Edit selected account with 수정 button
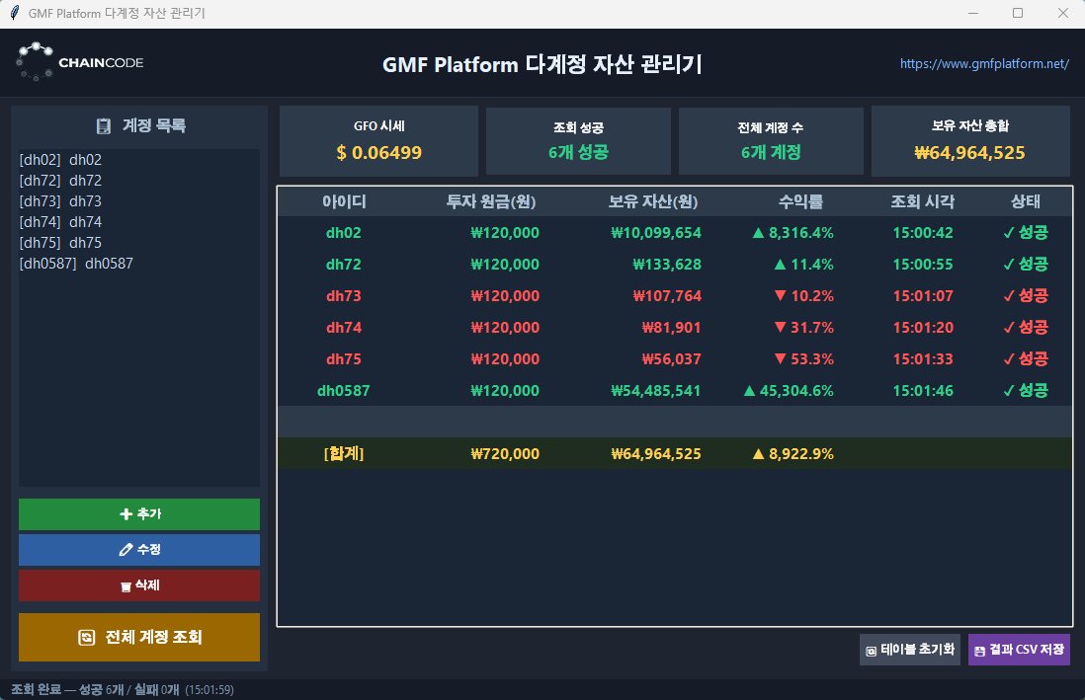Screen dimensions: 1085x700 click(139, 549)
